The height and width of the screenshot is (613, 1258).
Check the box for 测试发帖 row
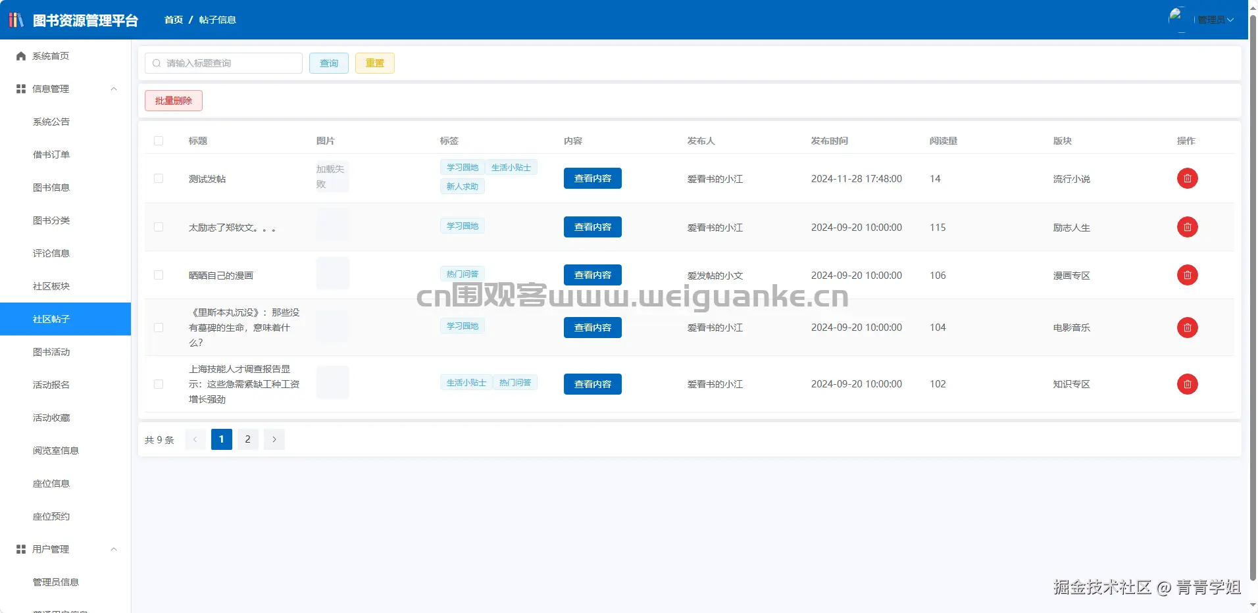pos(159,178)
